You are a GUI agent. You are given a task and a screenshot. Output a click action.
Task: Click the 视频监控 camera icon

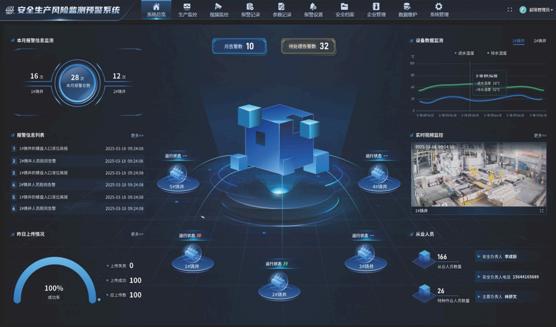click(x=219, y=7)
